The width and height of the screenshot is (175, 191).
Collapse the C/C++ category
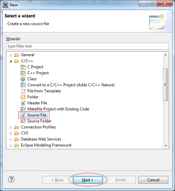pos(11,61)
